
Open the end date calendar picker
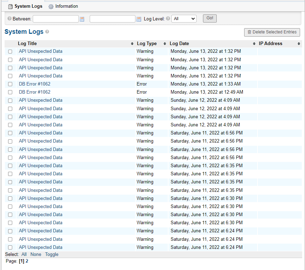point(139,19)
